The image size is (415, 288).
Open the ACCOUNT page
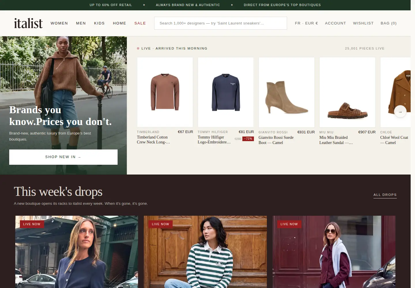pyautogui.click(x=335, y=23)
